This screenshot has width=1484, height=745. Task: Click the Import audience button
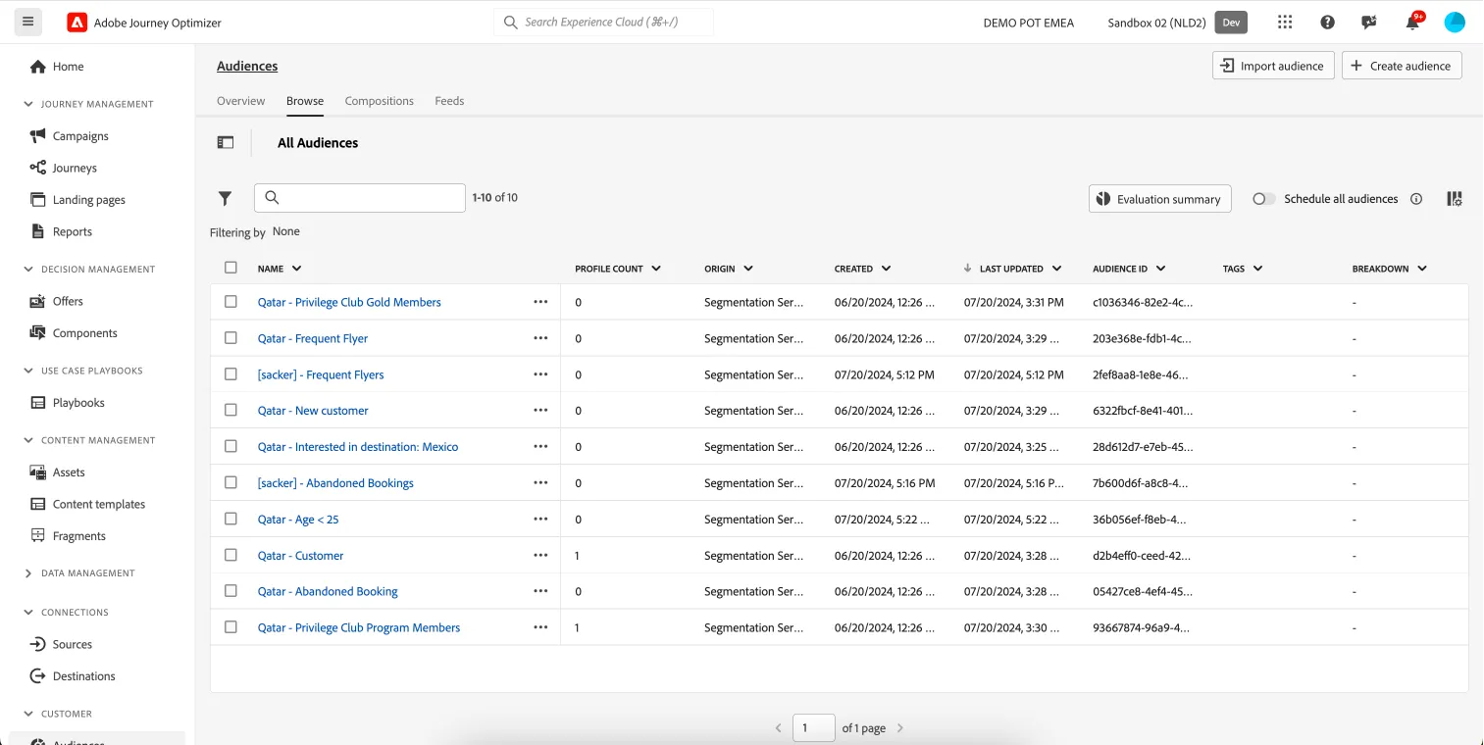tap(1273, 66)
